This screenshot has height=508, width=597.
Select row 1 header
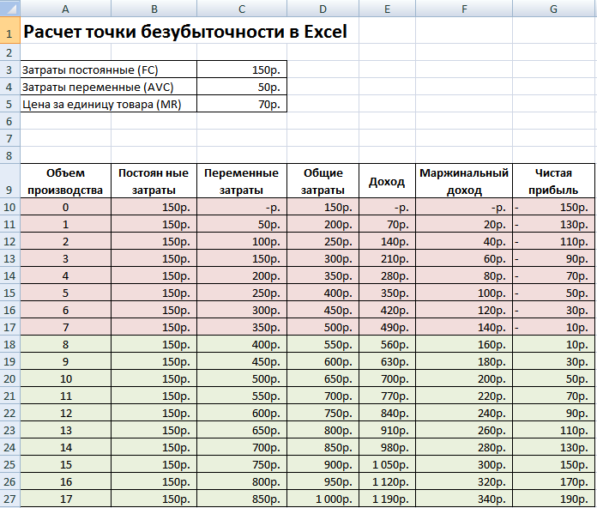coord(10,31)
